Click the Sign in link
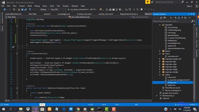The height and width of the screenshot is (112, 199). tap(189, 6)
